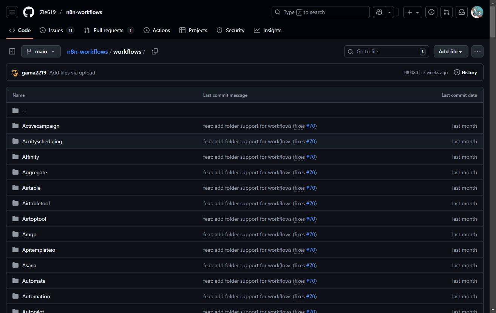
Task: Open the Apitemplateio folder
Action: click(x=39, y=250)
